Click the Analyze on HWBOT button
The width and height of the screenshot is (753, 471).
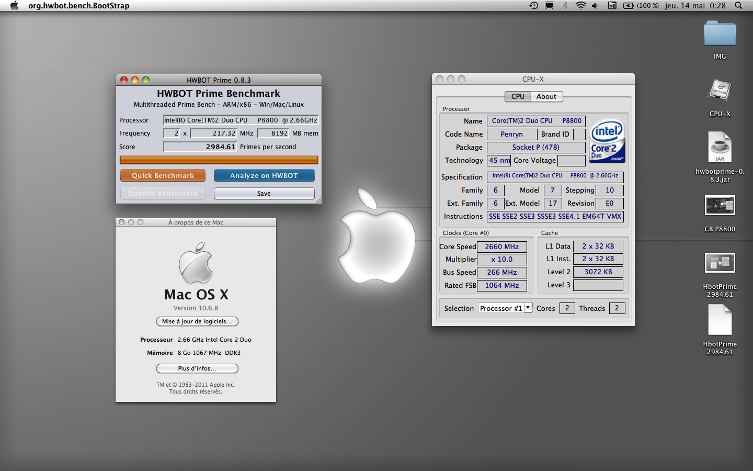264,175
